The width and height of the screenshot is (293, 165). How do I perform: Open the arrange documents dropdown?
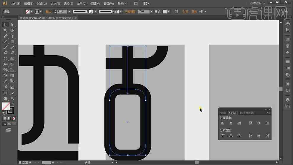coord(146,3)
